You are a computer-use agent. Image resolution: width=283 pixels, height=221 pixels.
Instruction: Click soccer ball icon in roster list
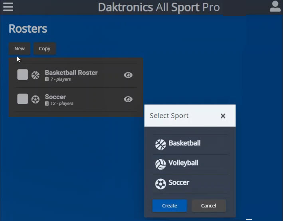coord(36,99)
